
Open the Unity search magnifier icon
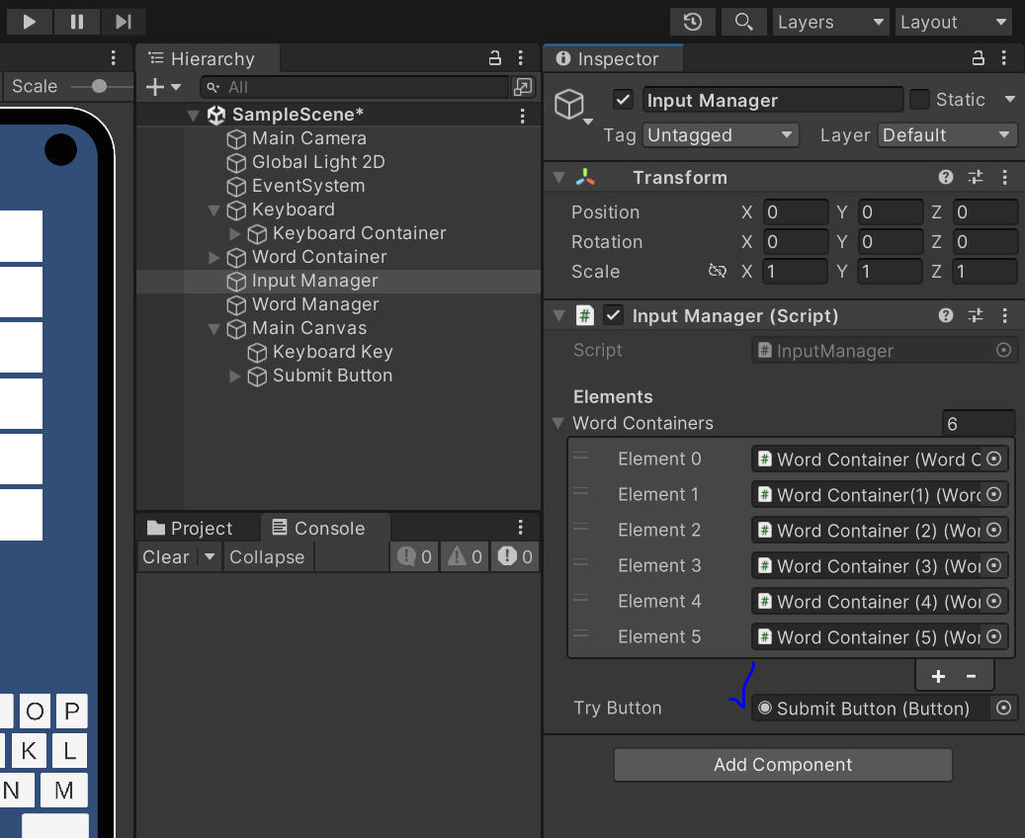743,22
